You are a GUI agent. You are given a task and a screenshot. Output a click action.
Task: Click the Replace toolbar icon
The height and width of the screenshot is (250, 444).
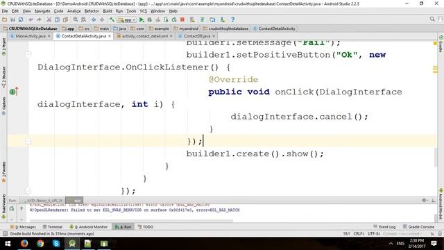click(x=83, y=19)
